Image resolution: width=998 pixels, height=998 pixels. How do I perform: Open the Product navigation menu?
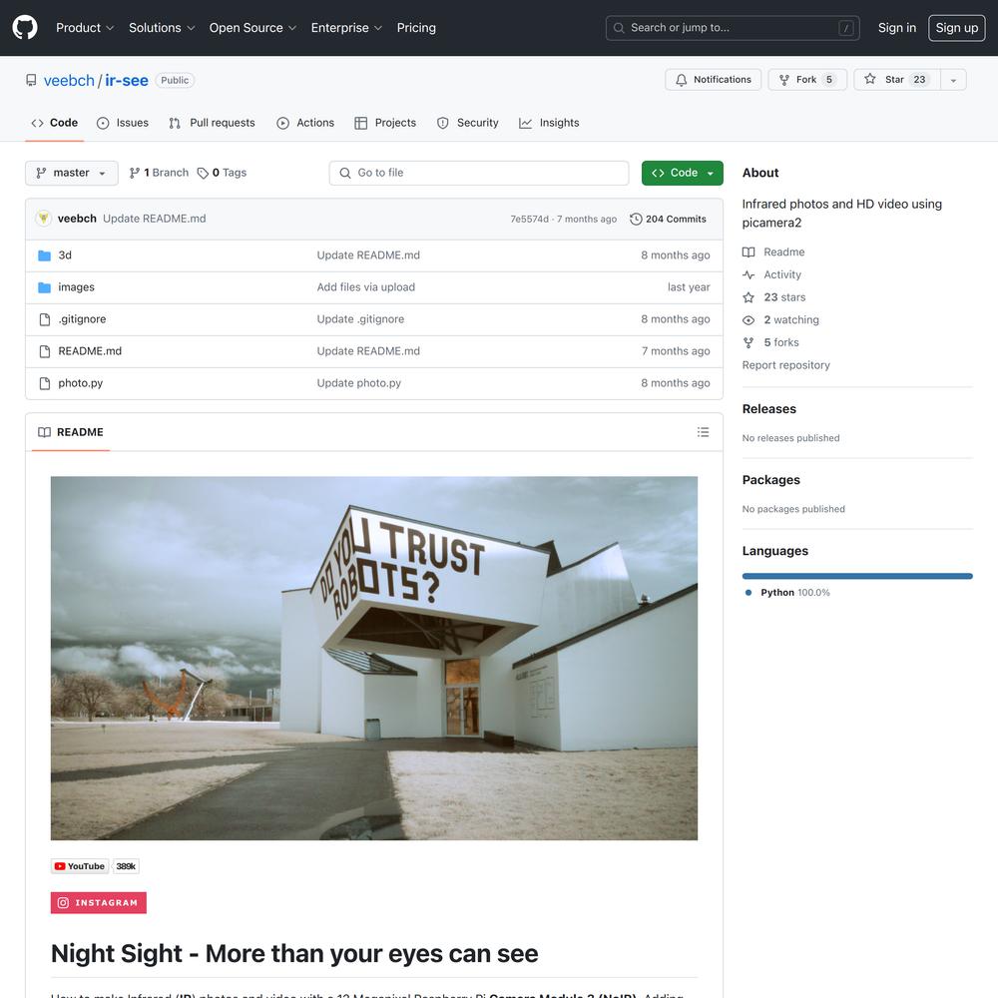[x=85, y=27]
